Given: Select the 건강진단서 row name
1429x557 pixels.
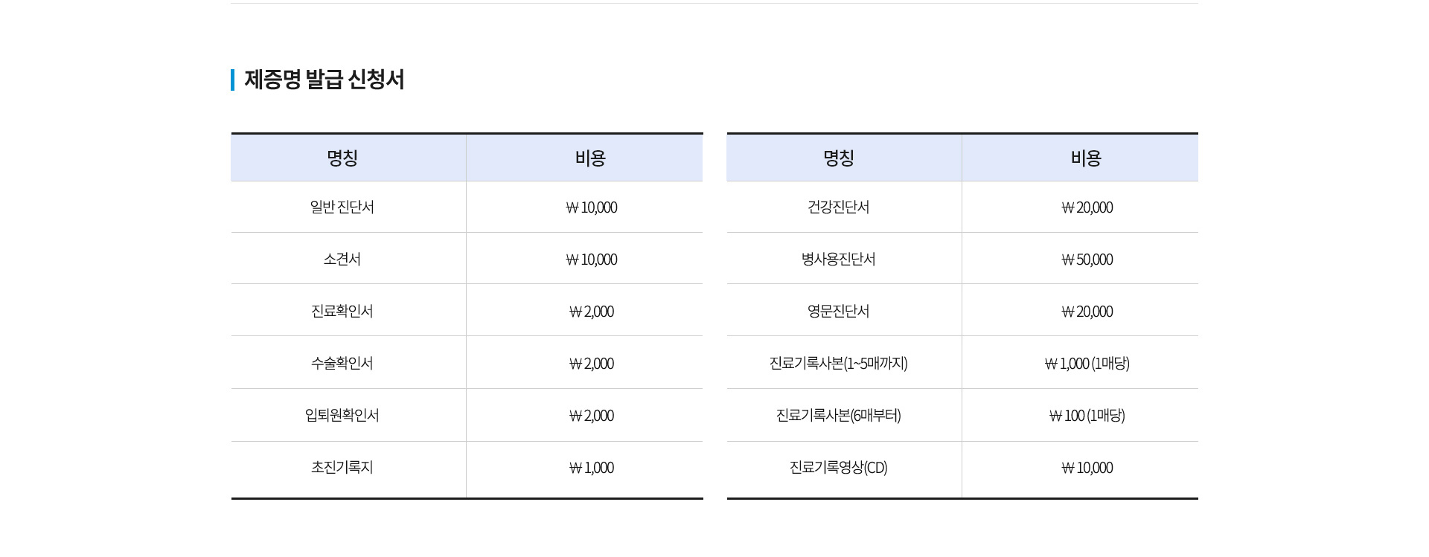Looking at the screenshot, I should (839, 207).
